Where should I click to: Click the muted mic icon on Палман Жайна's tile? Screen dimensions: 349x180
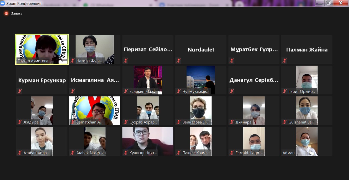point(285,61)
